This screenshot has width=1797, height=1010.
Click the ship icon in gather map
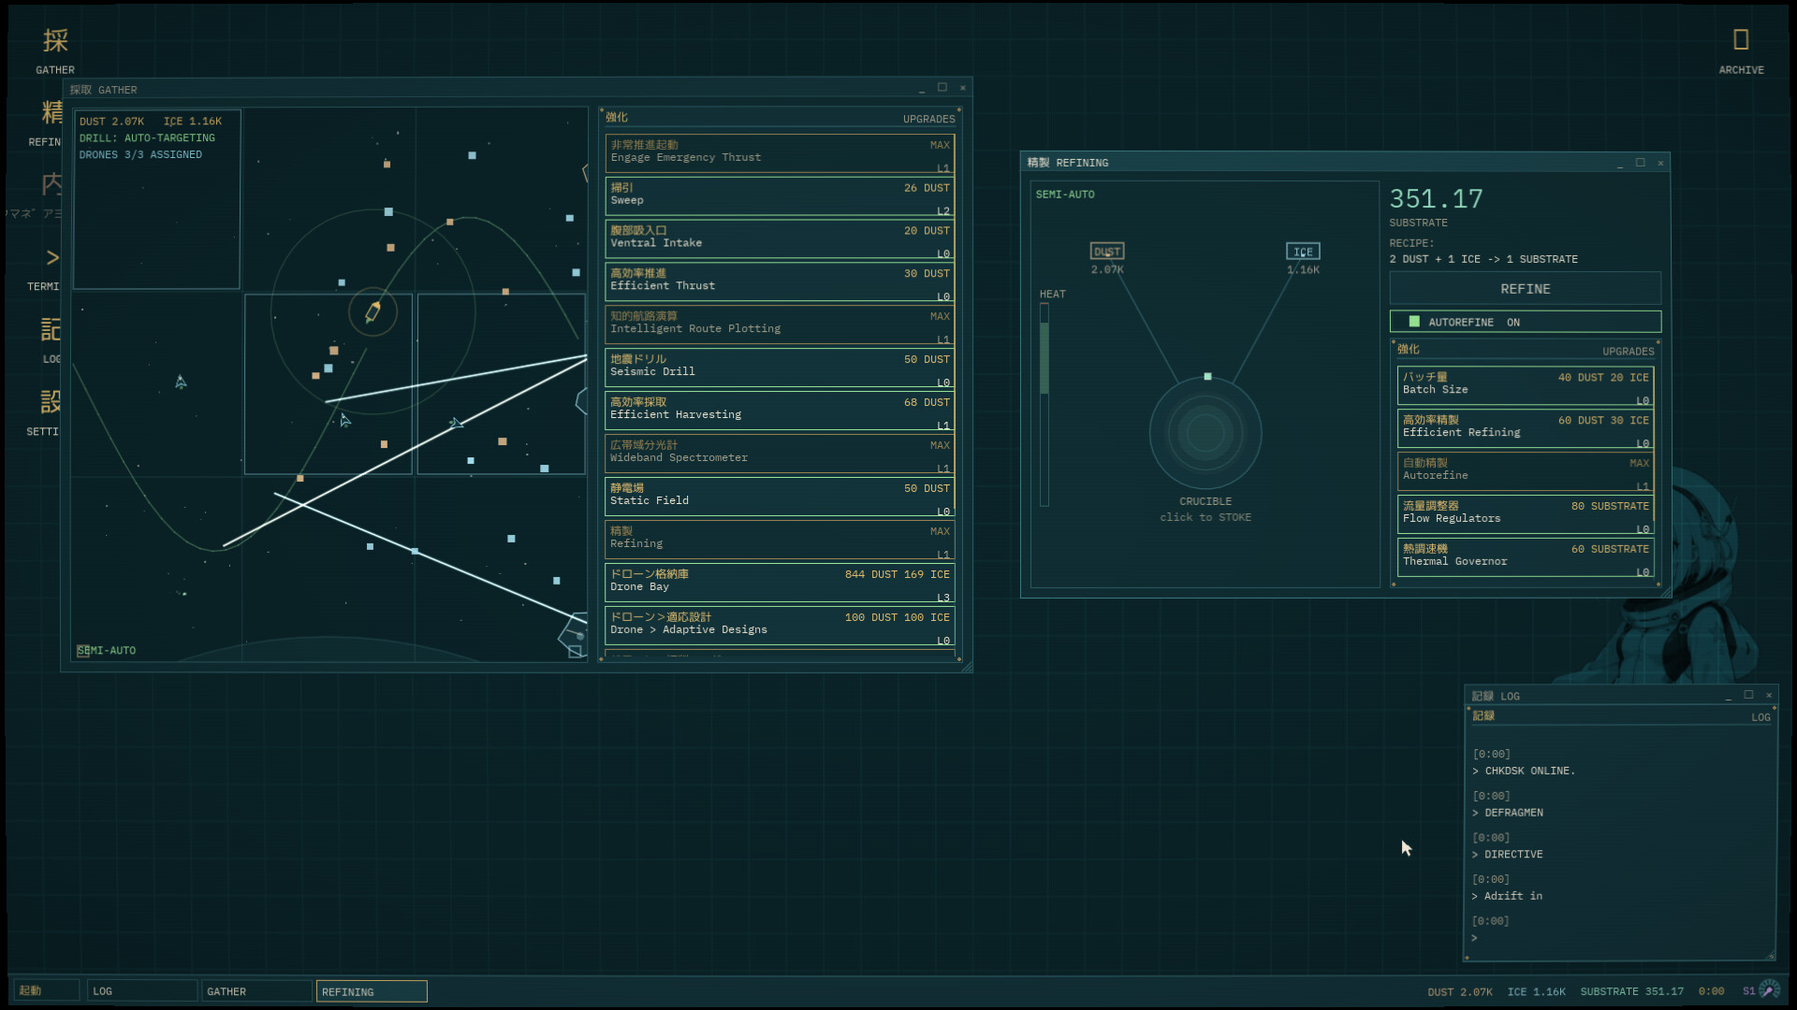(373, 311)
